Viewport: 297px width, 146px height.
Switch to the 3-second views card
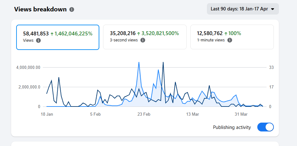click(145, 37)
